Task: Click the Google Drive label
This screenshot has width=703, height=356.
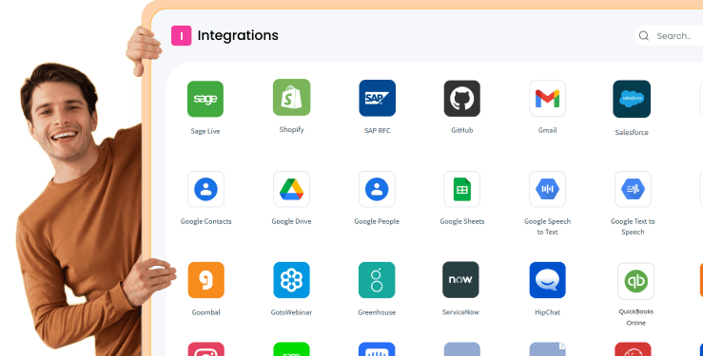Action: [291, 221]
